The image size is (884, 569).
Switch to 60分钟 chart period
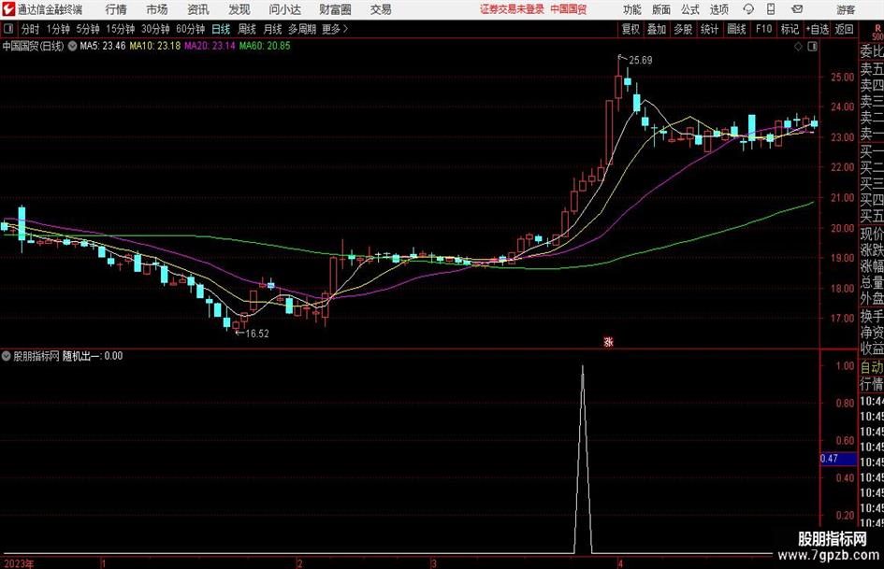pyautogui.click(x=191, y=29)
